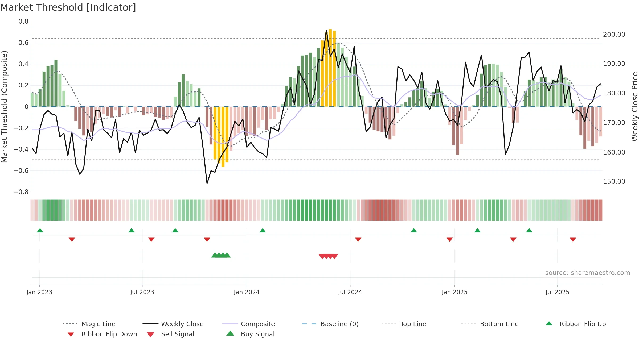Click the 0.4 left axis tick label
The image size is (639, 359).
coord(23,64)
